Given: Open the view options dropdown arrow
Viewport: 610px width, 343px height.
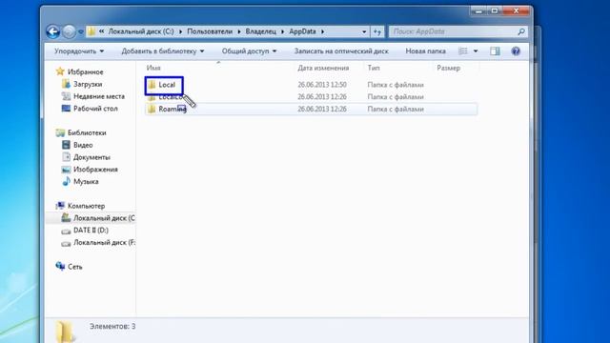Looking at the screenshot, I should coord(476,50).
